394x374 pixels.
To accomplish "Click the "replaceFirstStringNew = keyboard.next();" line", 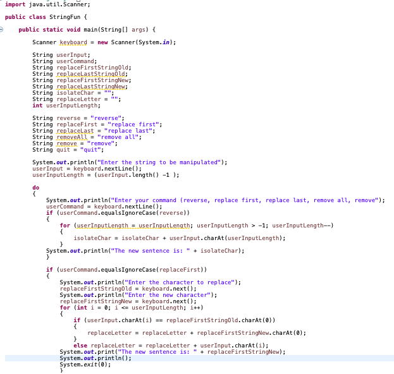I will [x=128, y=301].
